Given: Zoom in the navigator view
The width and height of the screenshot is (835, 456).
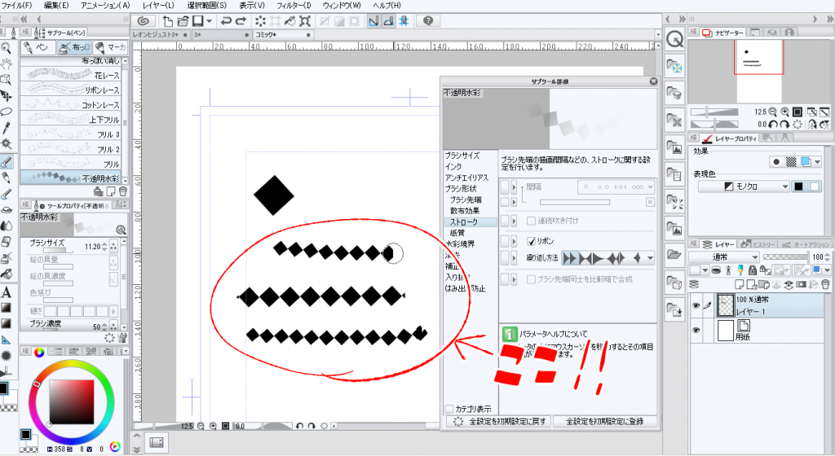Looking at the screenshot, I should (x=785, y=112).
